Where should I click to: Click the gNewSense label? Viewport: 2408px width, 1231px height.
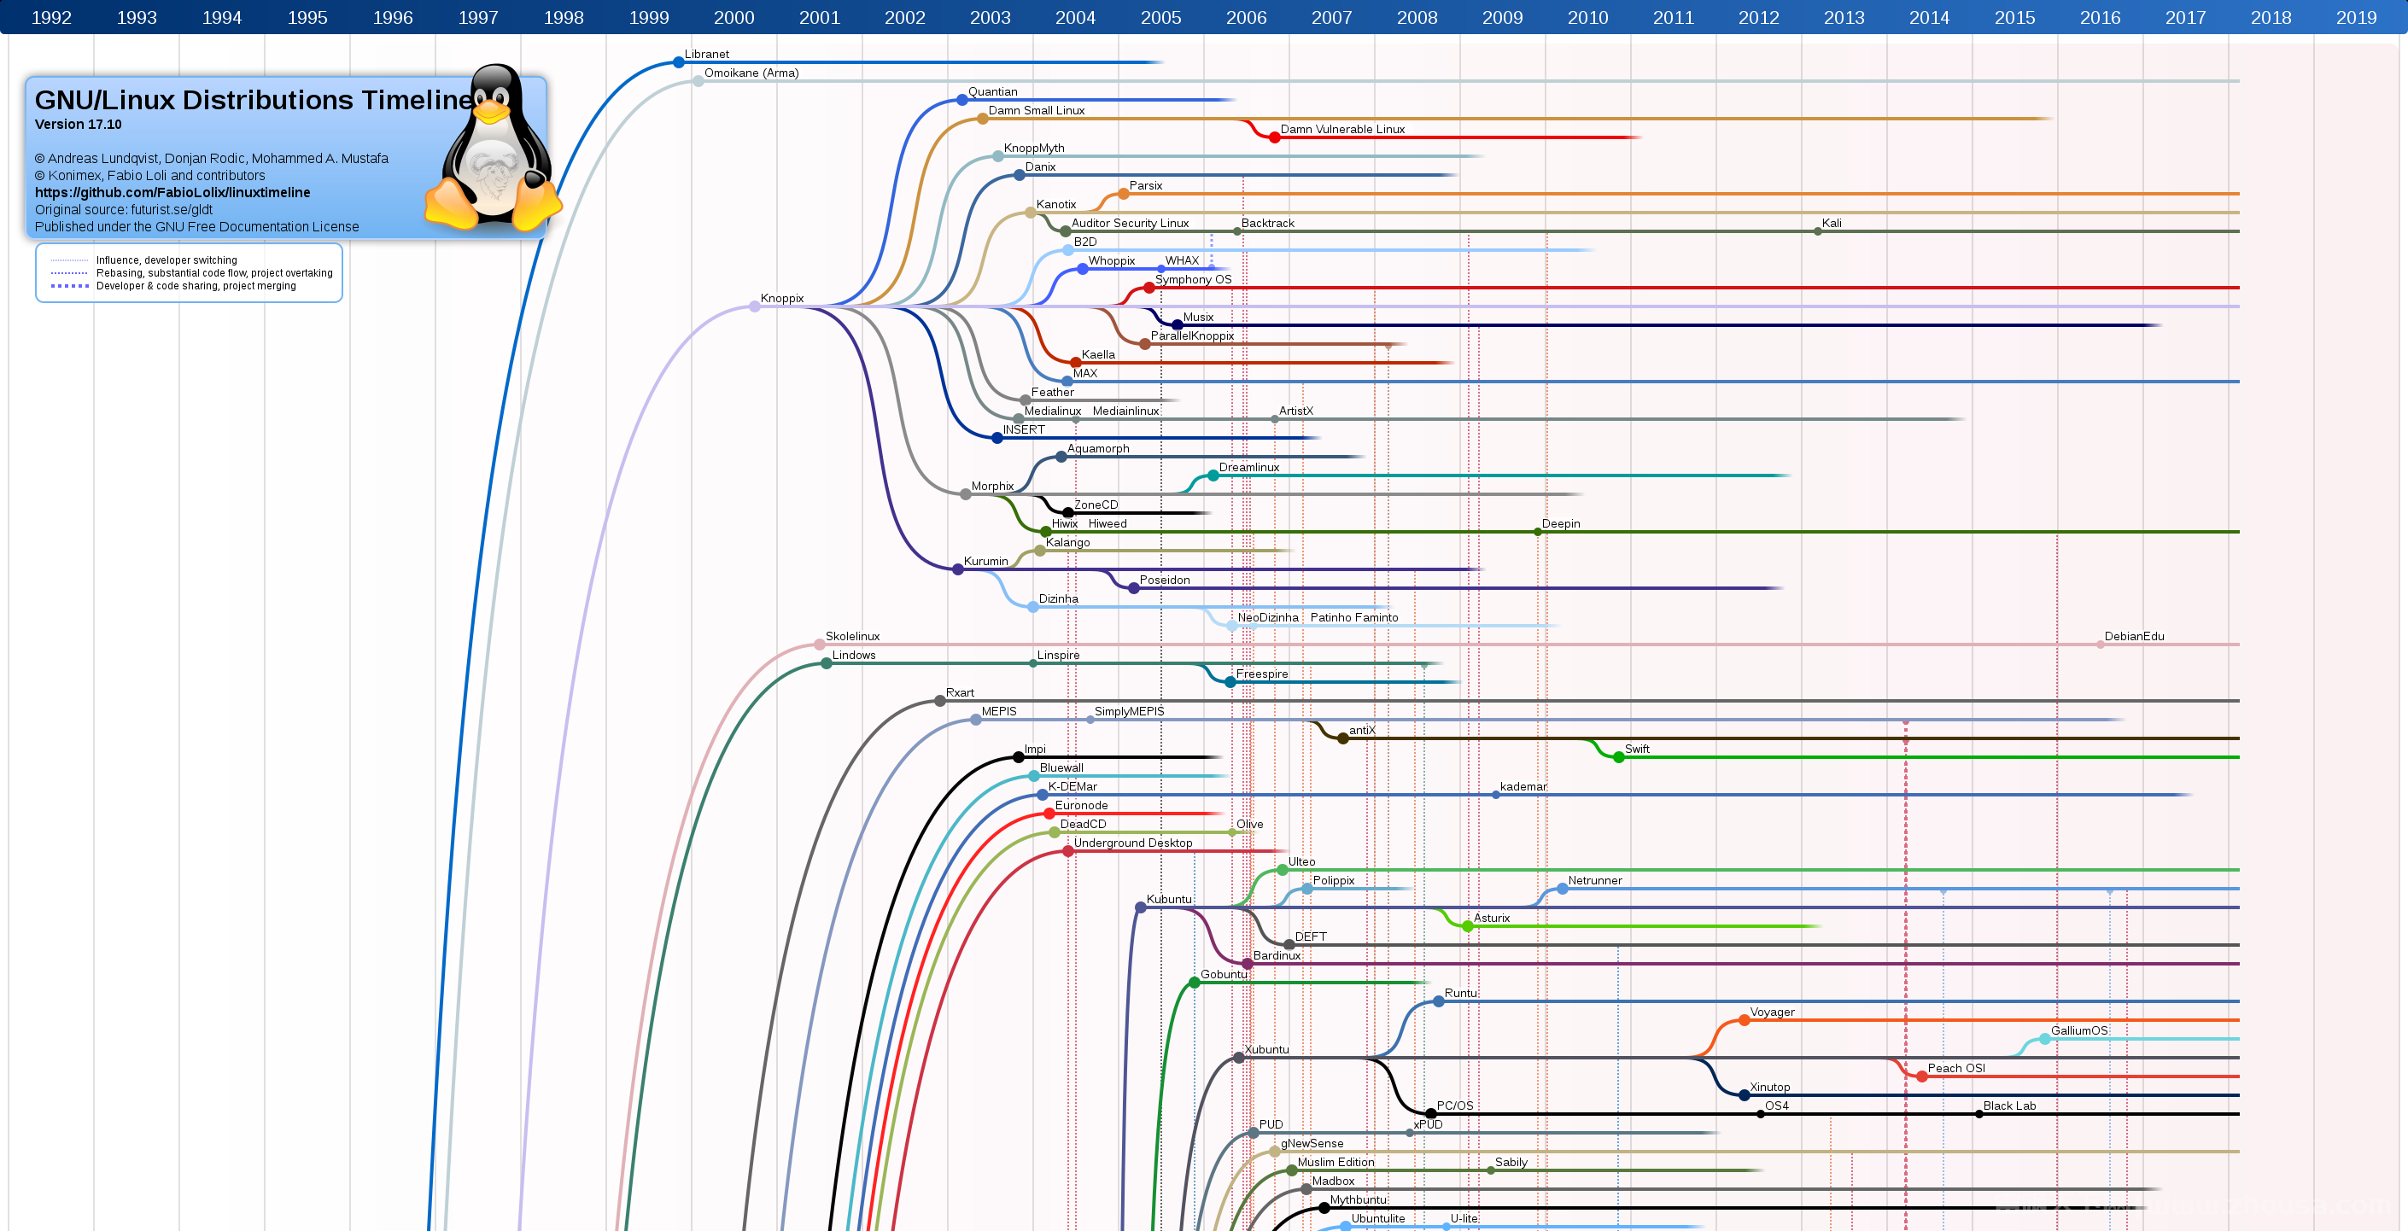(1312, 1144)
